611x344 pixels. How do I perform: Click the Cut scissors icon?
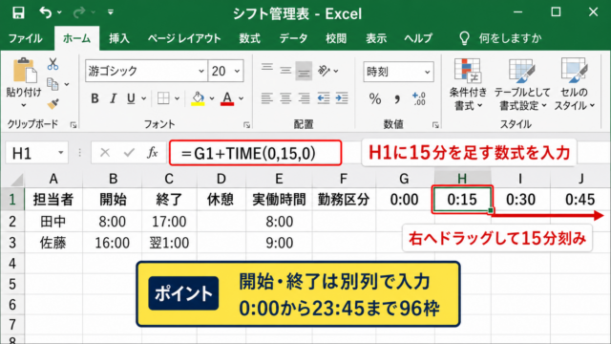tap(53, 64)
